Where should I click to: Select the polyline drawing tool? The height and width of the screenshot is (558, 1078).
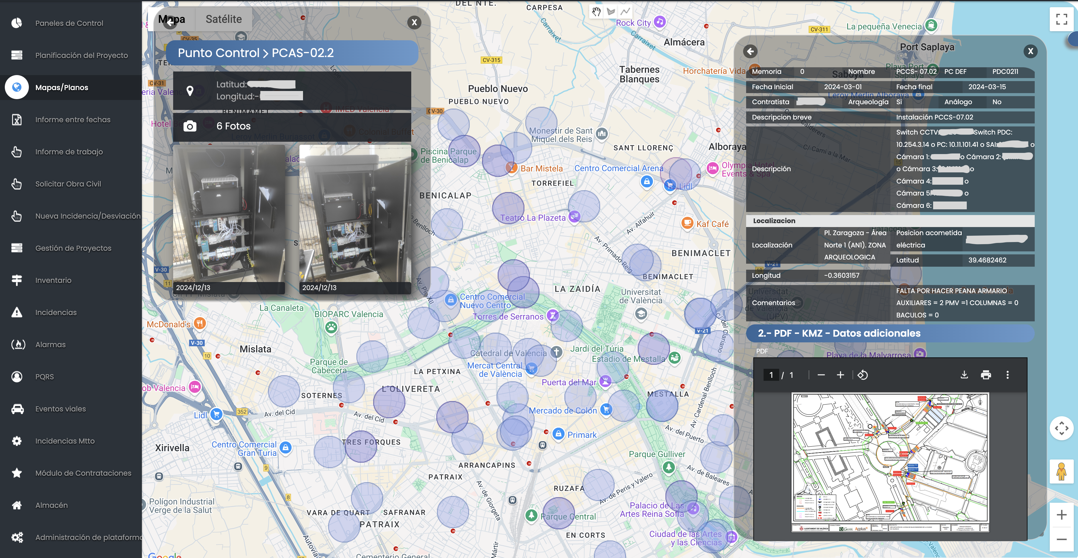pos(625,12)
